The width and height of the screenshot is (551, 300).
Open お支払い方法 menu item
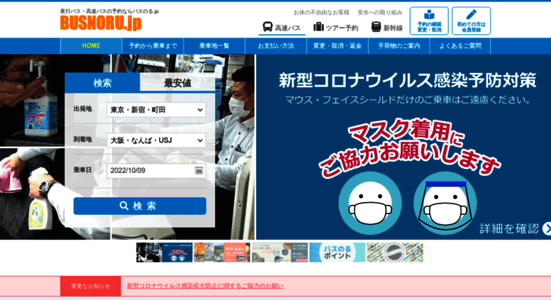(276, 45)
